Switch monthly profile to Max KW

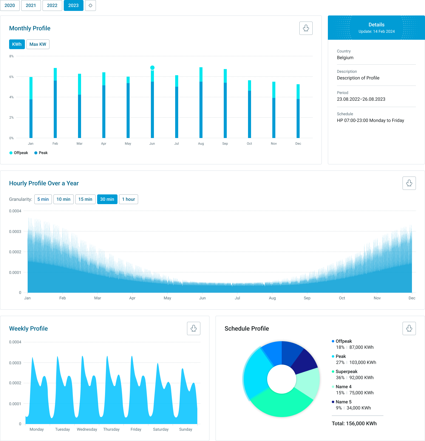coord(38,44)
